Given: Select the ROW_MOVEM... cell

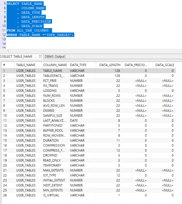Looking at the screenshot, I should [x=54, y=136].
